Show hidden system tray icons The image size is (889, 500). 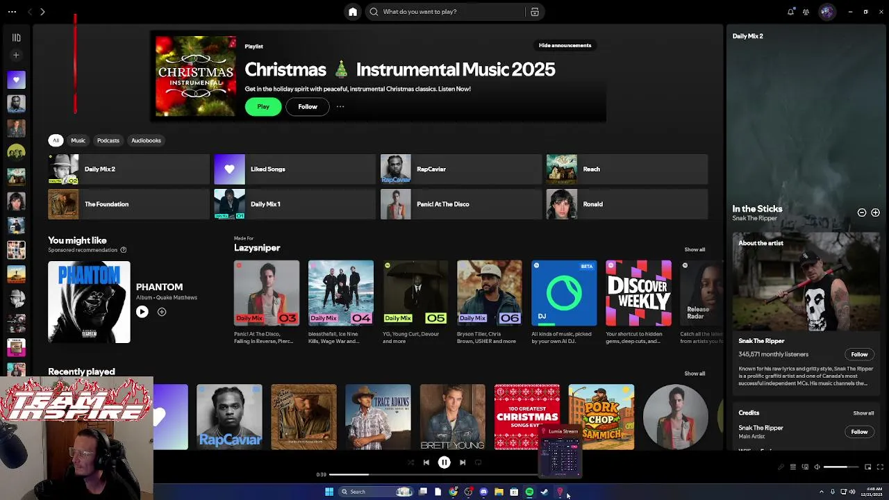[x=821, y=492]
